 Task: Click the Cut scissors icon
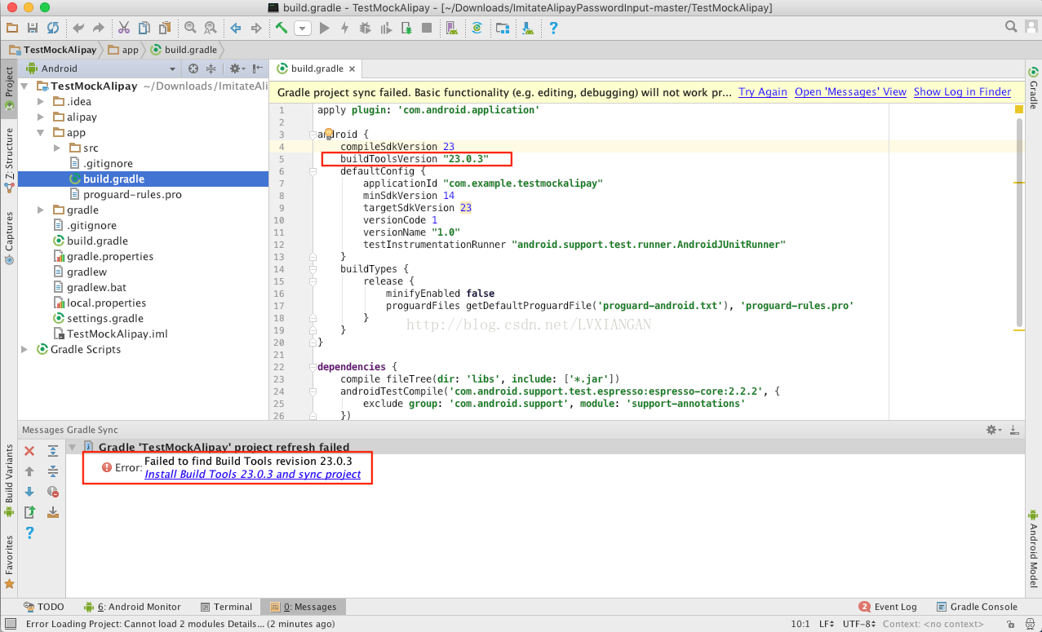(124, 28)
